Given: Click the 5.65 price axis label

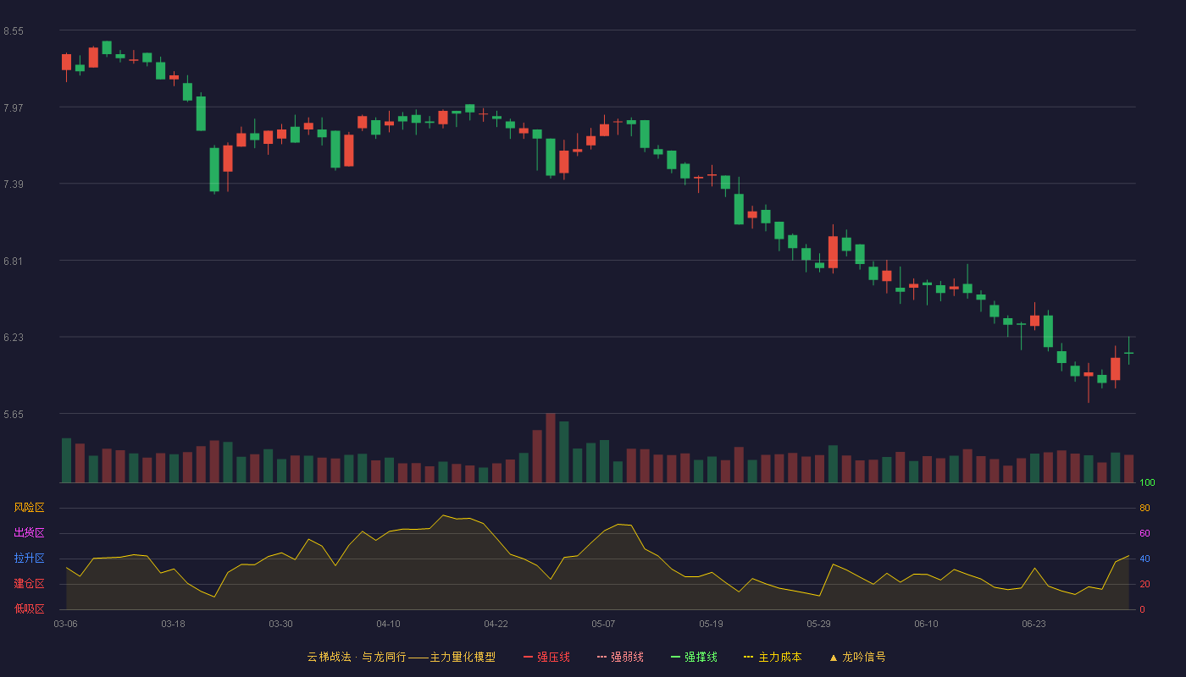Looking at the screenshot, I should pos(14,415).
